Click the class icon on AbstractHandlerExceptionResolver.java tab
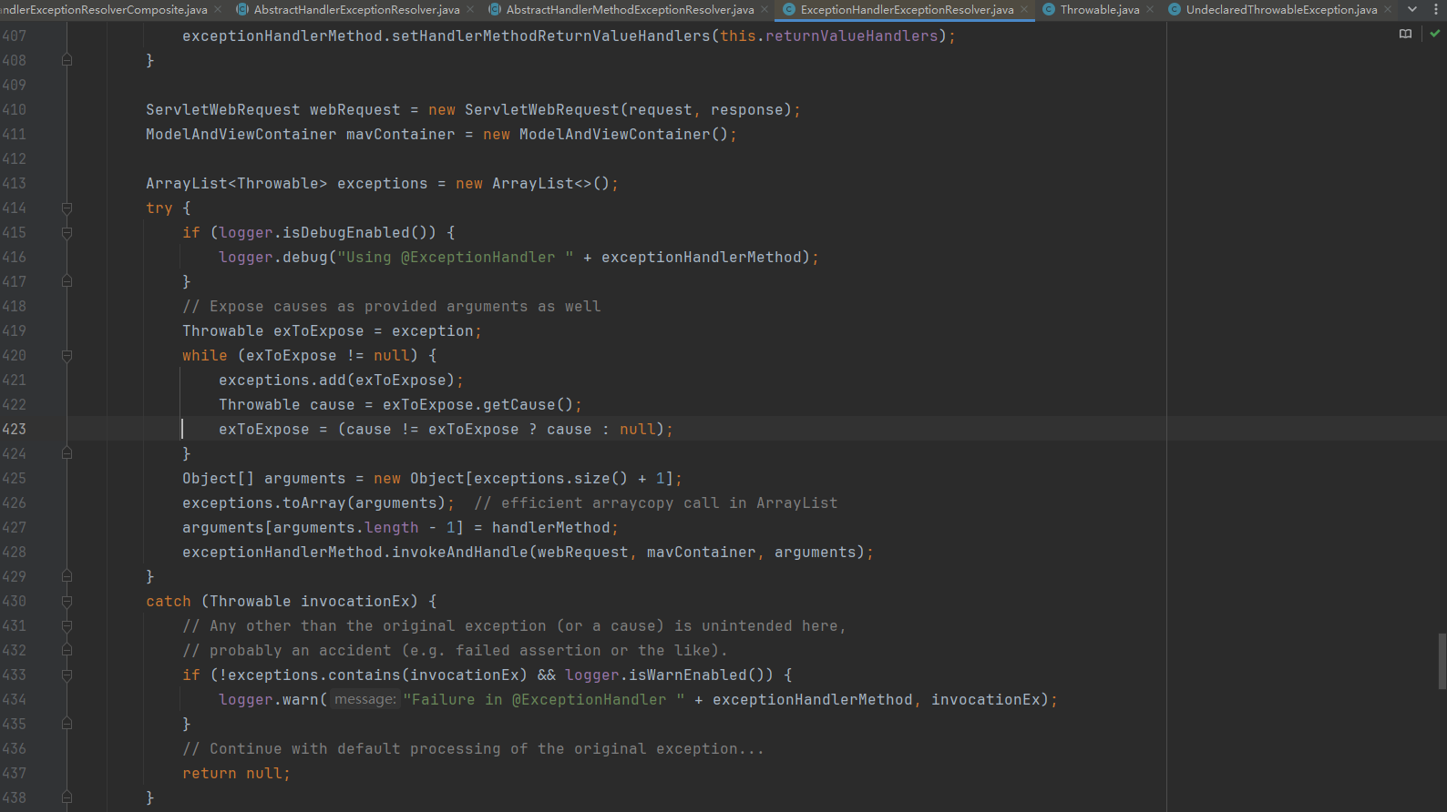The height and width of the screenshot is (812, 1447). point(242,9)
